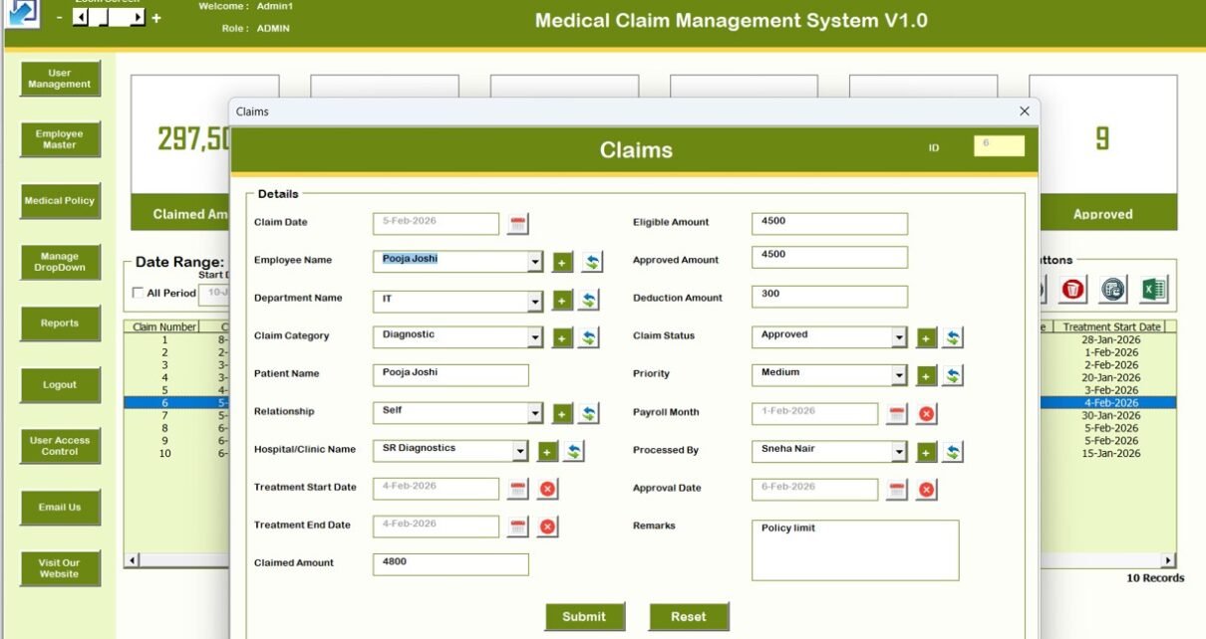Clear the Payroll Month date
The width and height of the screenshot is (1206, 639).
point(926,414)
